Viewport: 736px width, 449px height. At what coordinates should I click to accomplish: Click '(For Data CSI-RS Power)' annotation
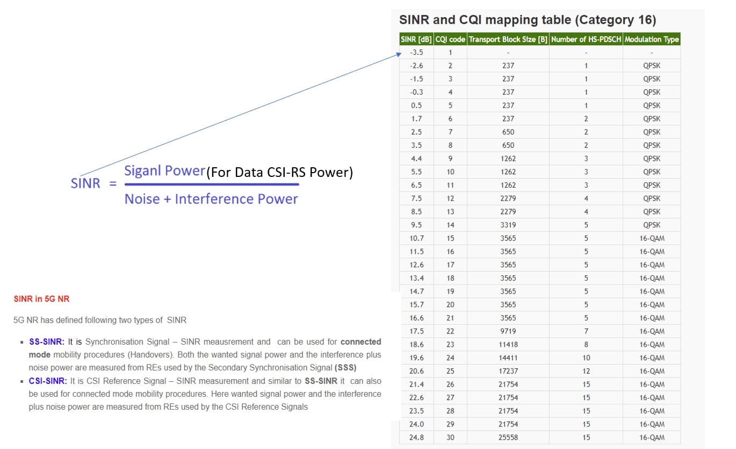click(x=279, y=173)
